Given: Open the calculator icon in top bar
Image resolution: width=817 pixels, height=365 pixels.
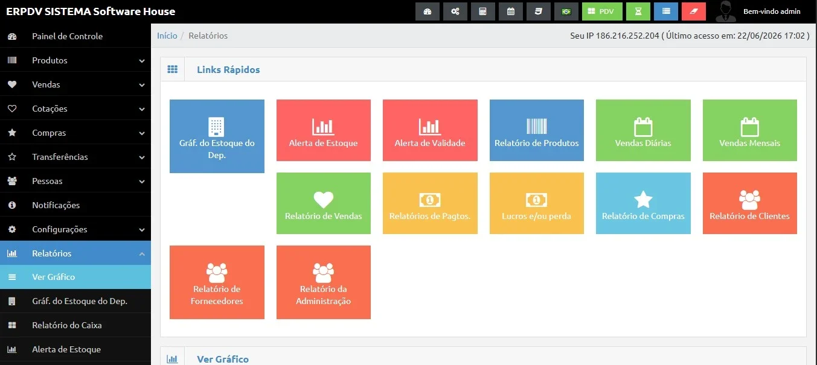Looking at the screenshot, I should coord(483,11).
